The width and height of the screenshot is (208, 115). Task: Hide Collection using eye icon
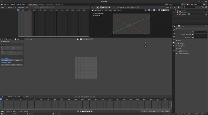[x=206, y=12]
